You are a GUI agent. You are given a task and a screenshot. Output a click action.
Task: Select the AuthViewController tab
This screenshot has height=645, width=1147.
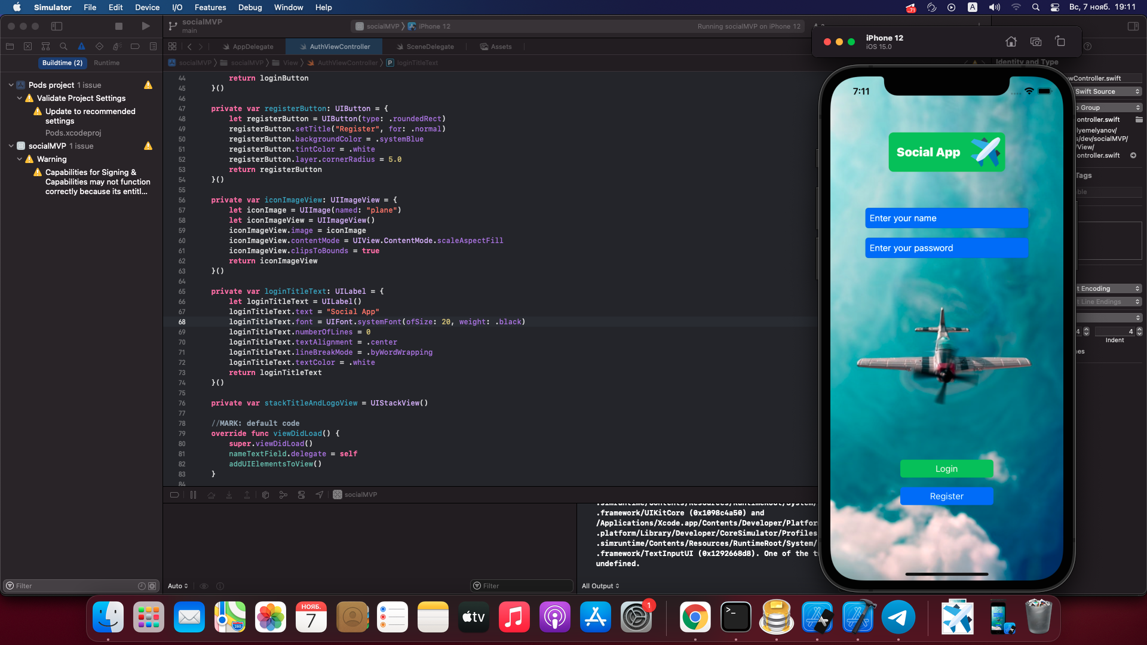click(x=335, y=47)
